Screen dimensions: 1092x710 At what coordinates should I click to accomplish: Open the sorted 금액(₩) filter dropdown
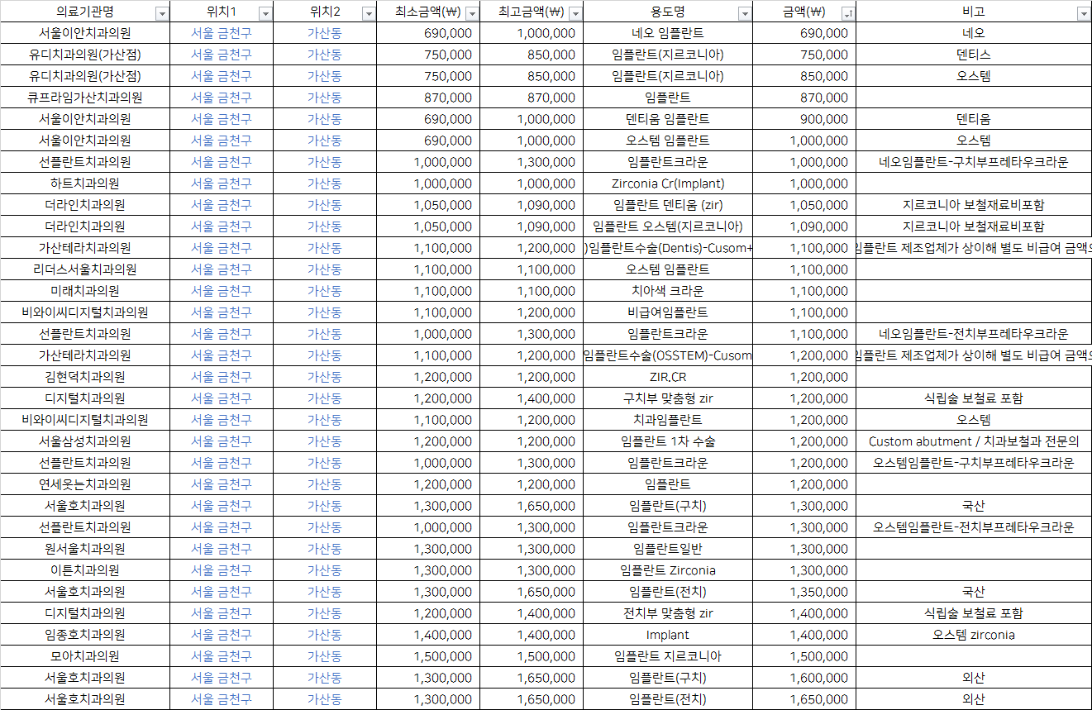click(x=847, y=13)
